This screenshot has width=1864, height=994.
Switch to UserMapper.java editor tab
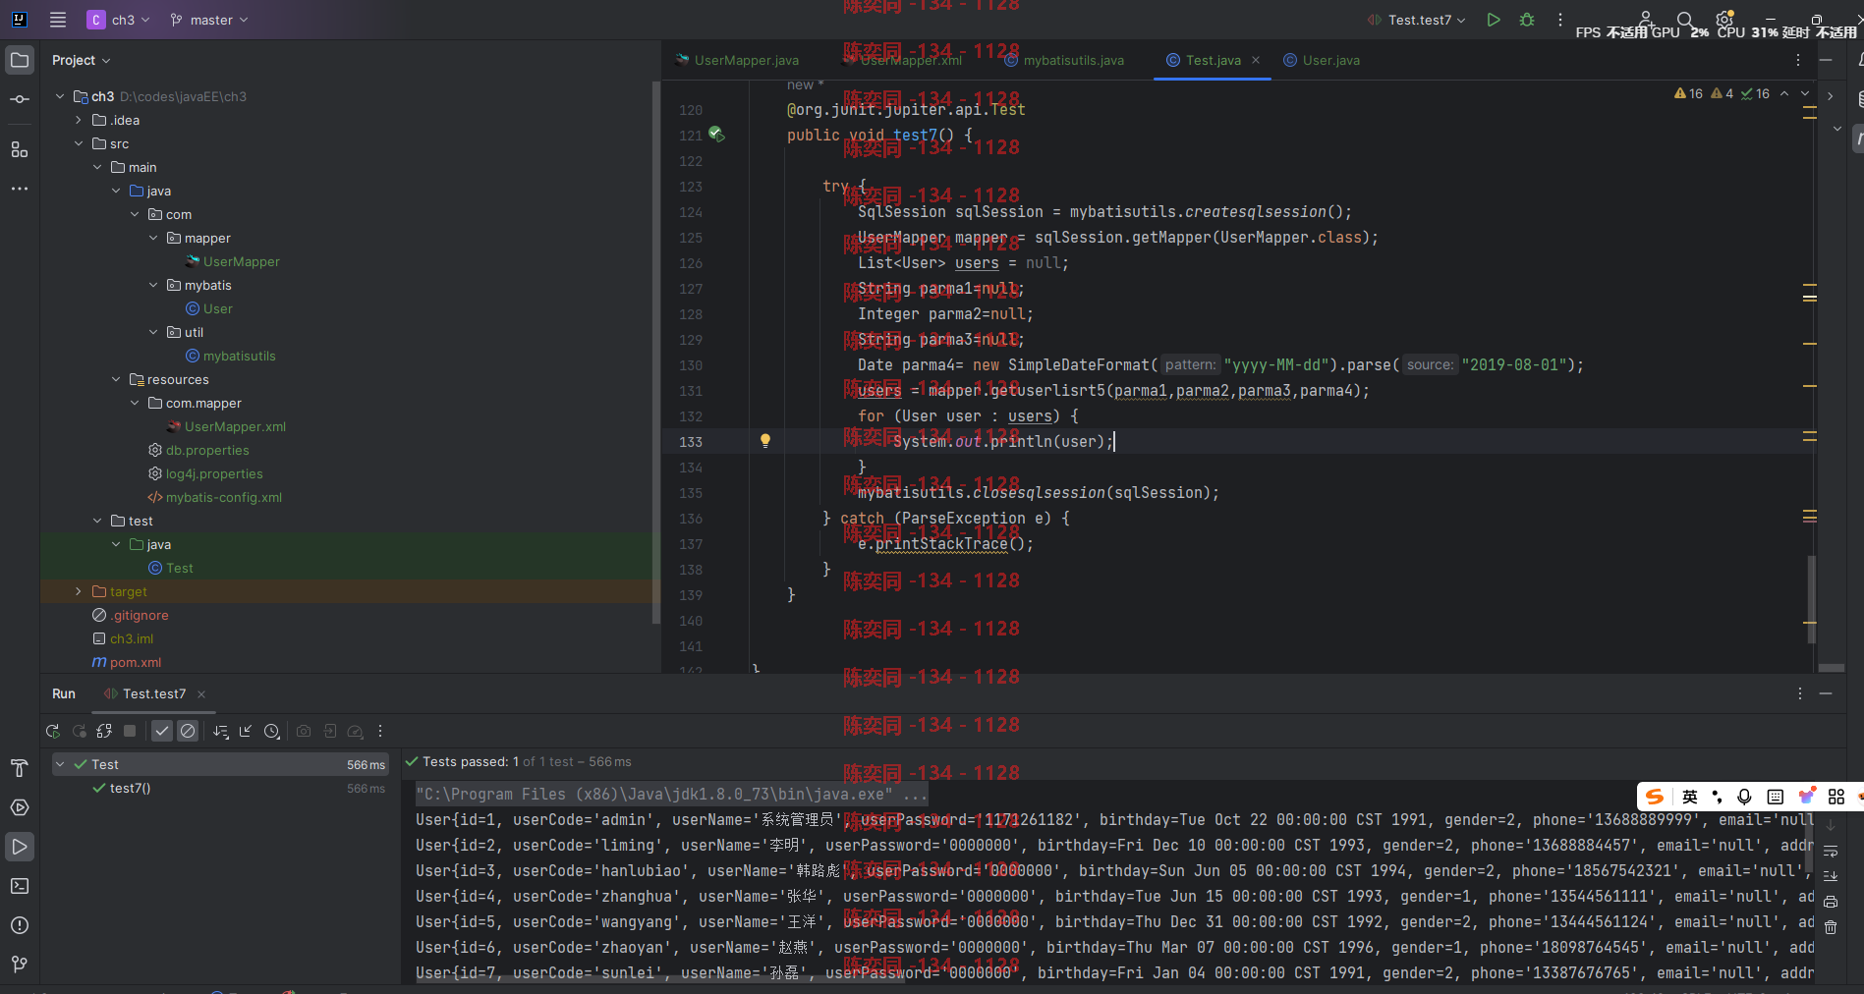[x=737, y=60]
